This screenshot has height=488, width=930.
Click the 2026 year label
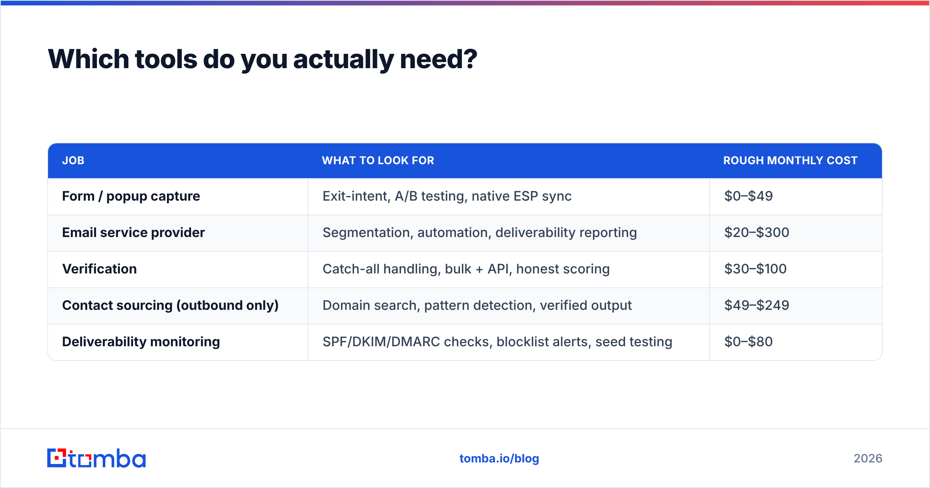[x=868, y=459]
